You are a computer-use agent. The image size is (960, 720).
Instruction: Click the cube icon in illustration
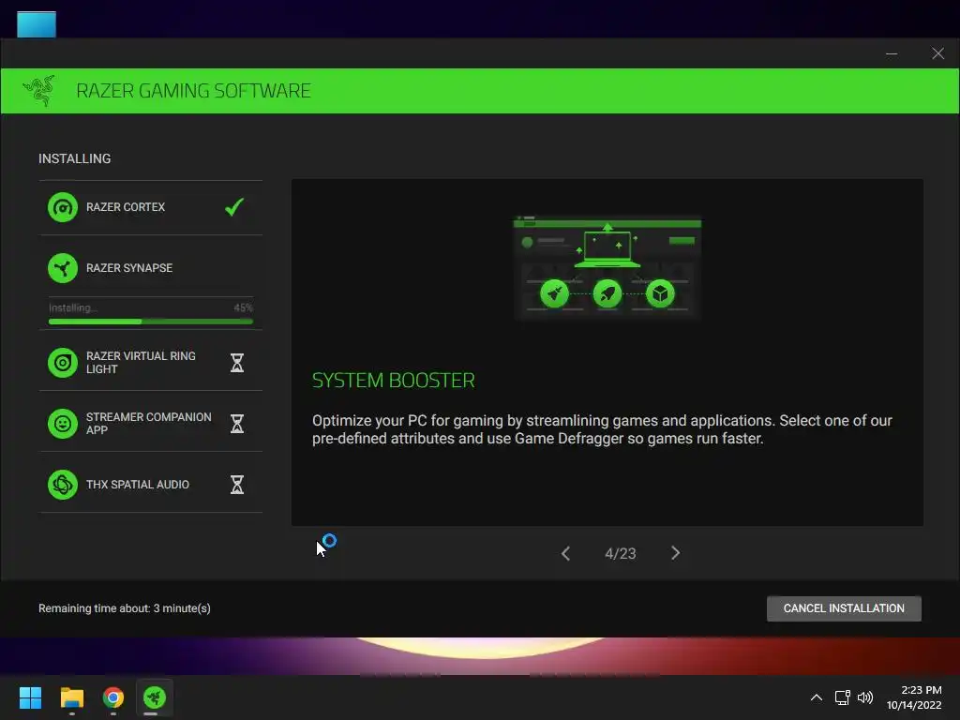tap(660, 293)
